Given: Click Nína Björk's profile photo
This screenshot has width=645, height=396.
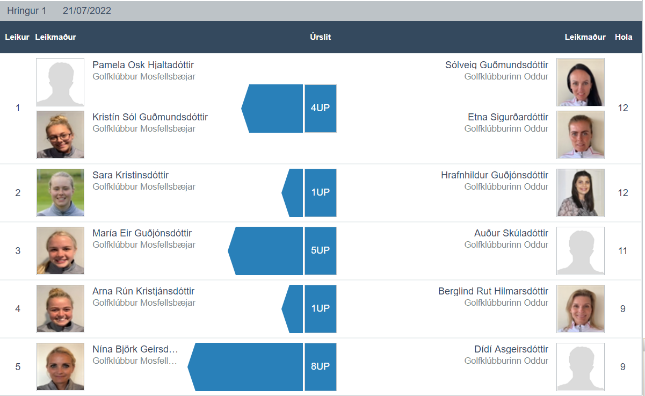Looking at the screenshot, I should (60, 367).
